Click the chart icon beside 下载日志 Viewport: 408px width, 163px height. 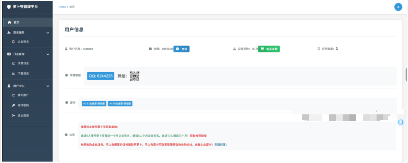point(13,74)
